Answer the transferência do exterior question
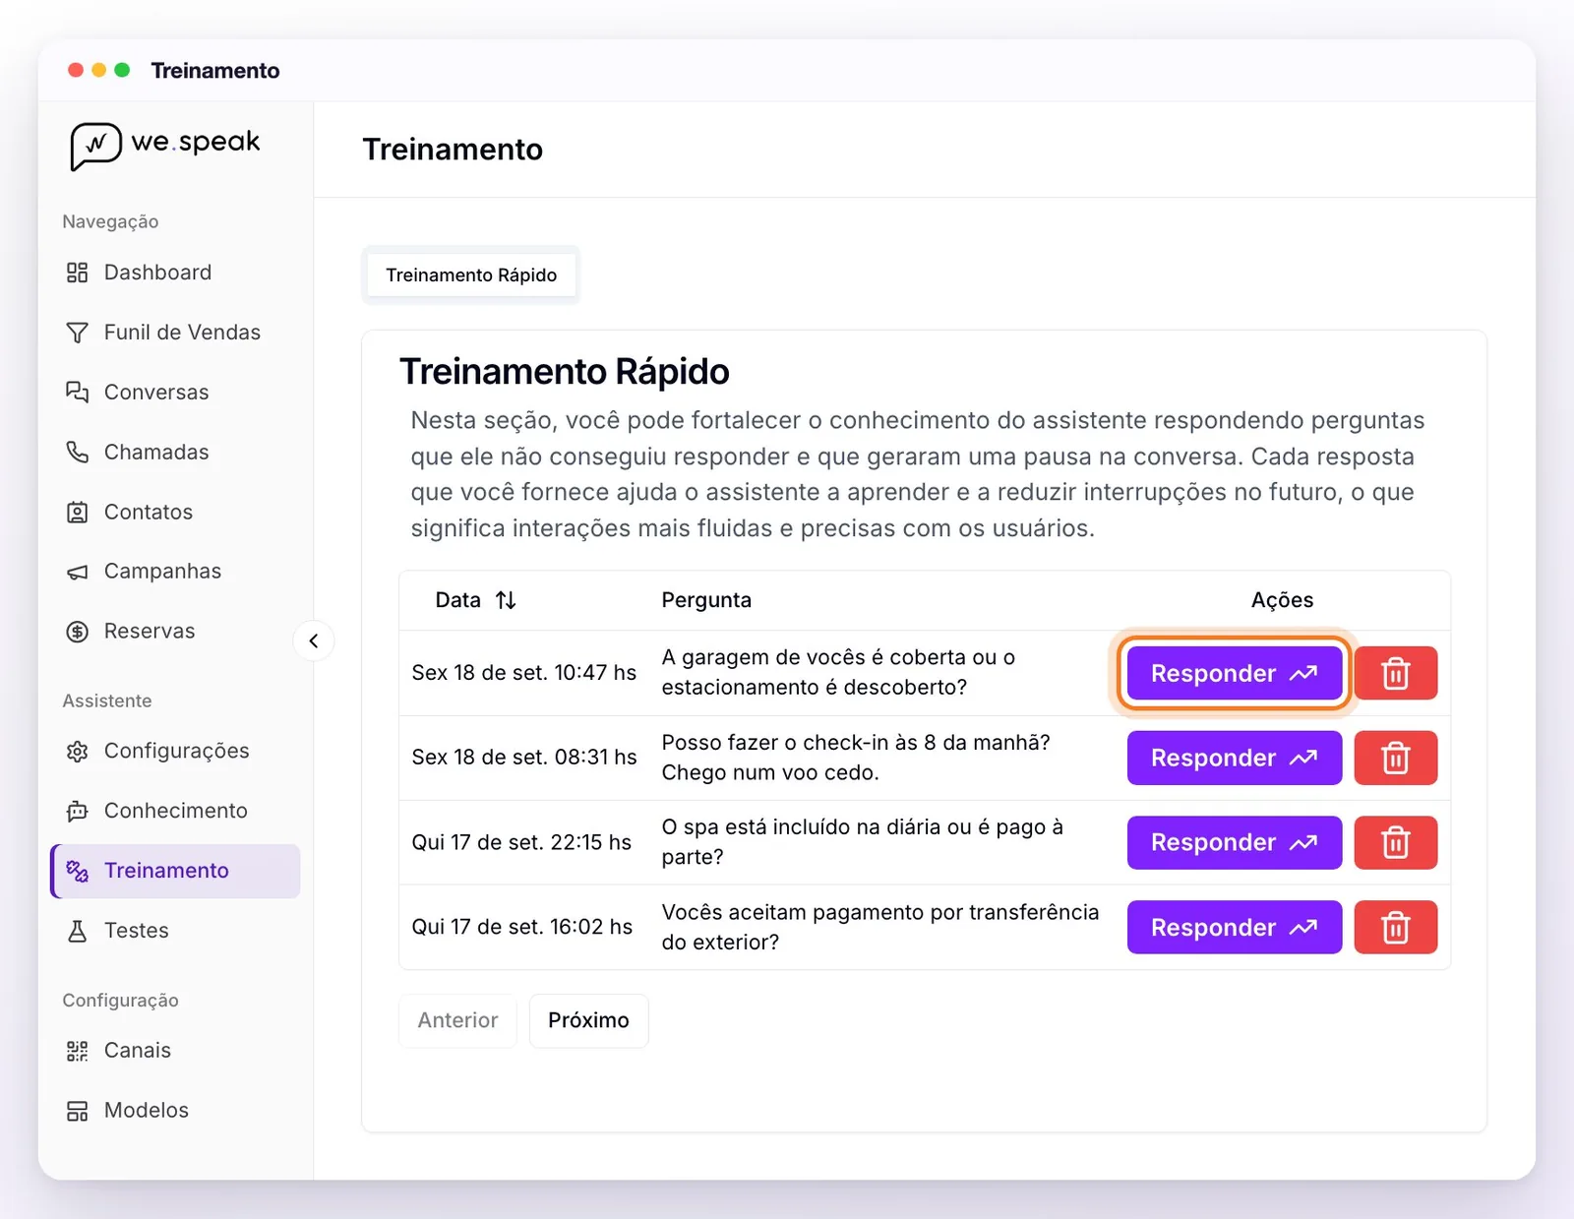Image resolution: width=1574 pixels, height=1219 pixels. pyautogui.click(x=1234, y=927)
